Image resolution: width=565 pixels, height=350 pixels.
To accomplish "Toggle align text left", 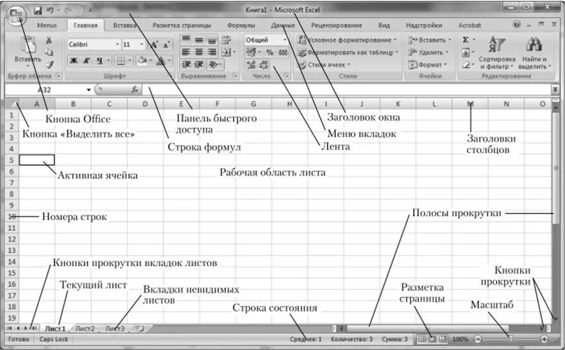I will click(x=186, y=52).
